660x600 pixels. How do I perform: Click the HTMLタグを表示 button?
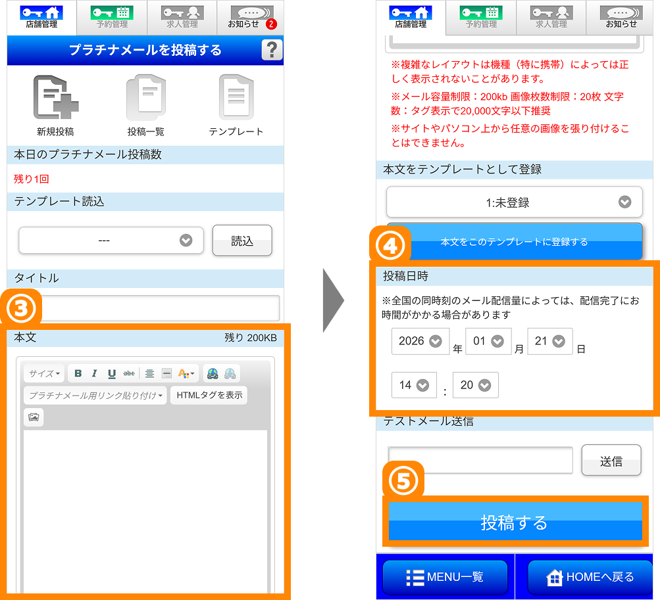click(x=209, y=395)
